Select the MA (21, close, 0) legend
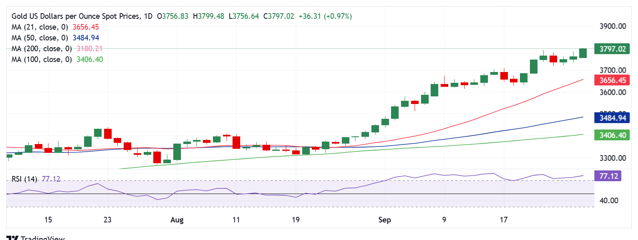The image size is (638, 240). 40,27
